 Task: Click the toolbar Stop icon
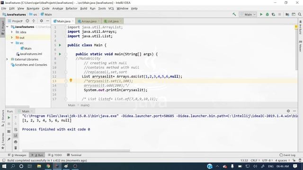coord(279,14)
